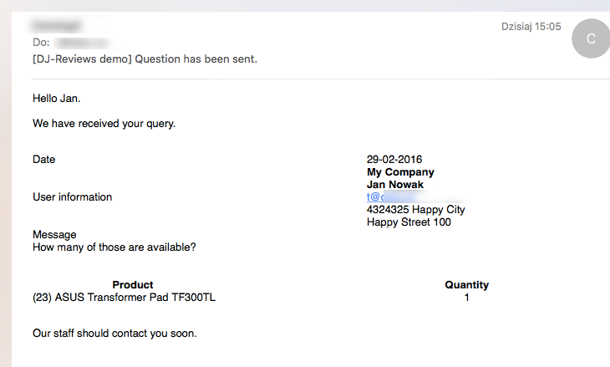610x367 pixels.
Task: Click the 'We have received your query' line
Action: pos(104,124)
